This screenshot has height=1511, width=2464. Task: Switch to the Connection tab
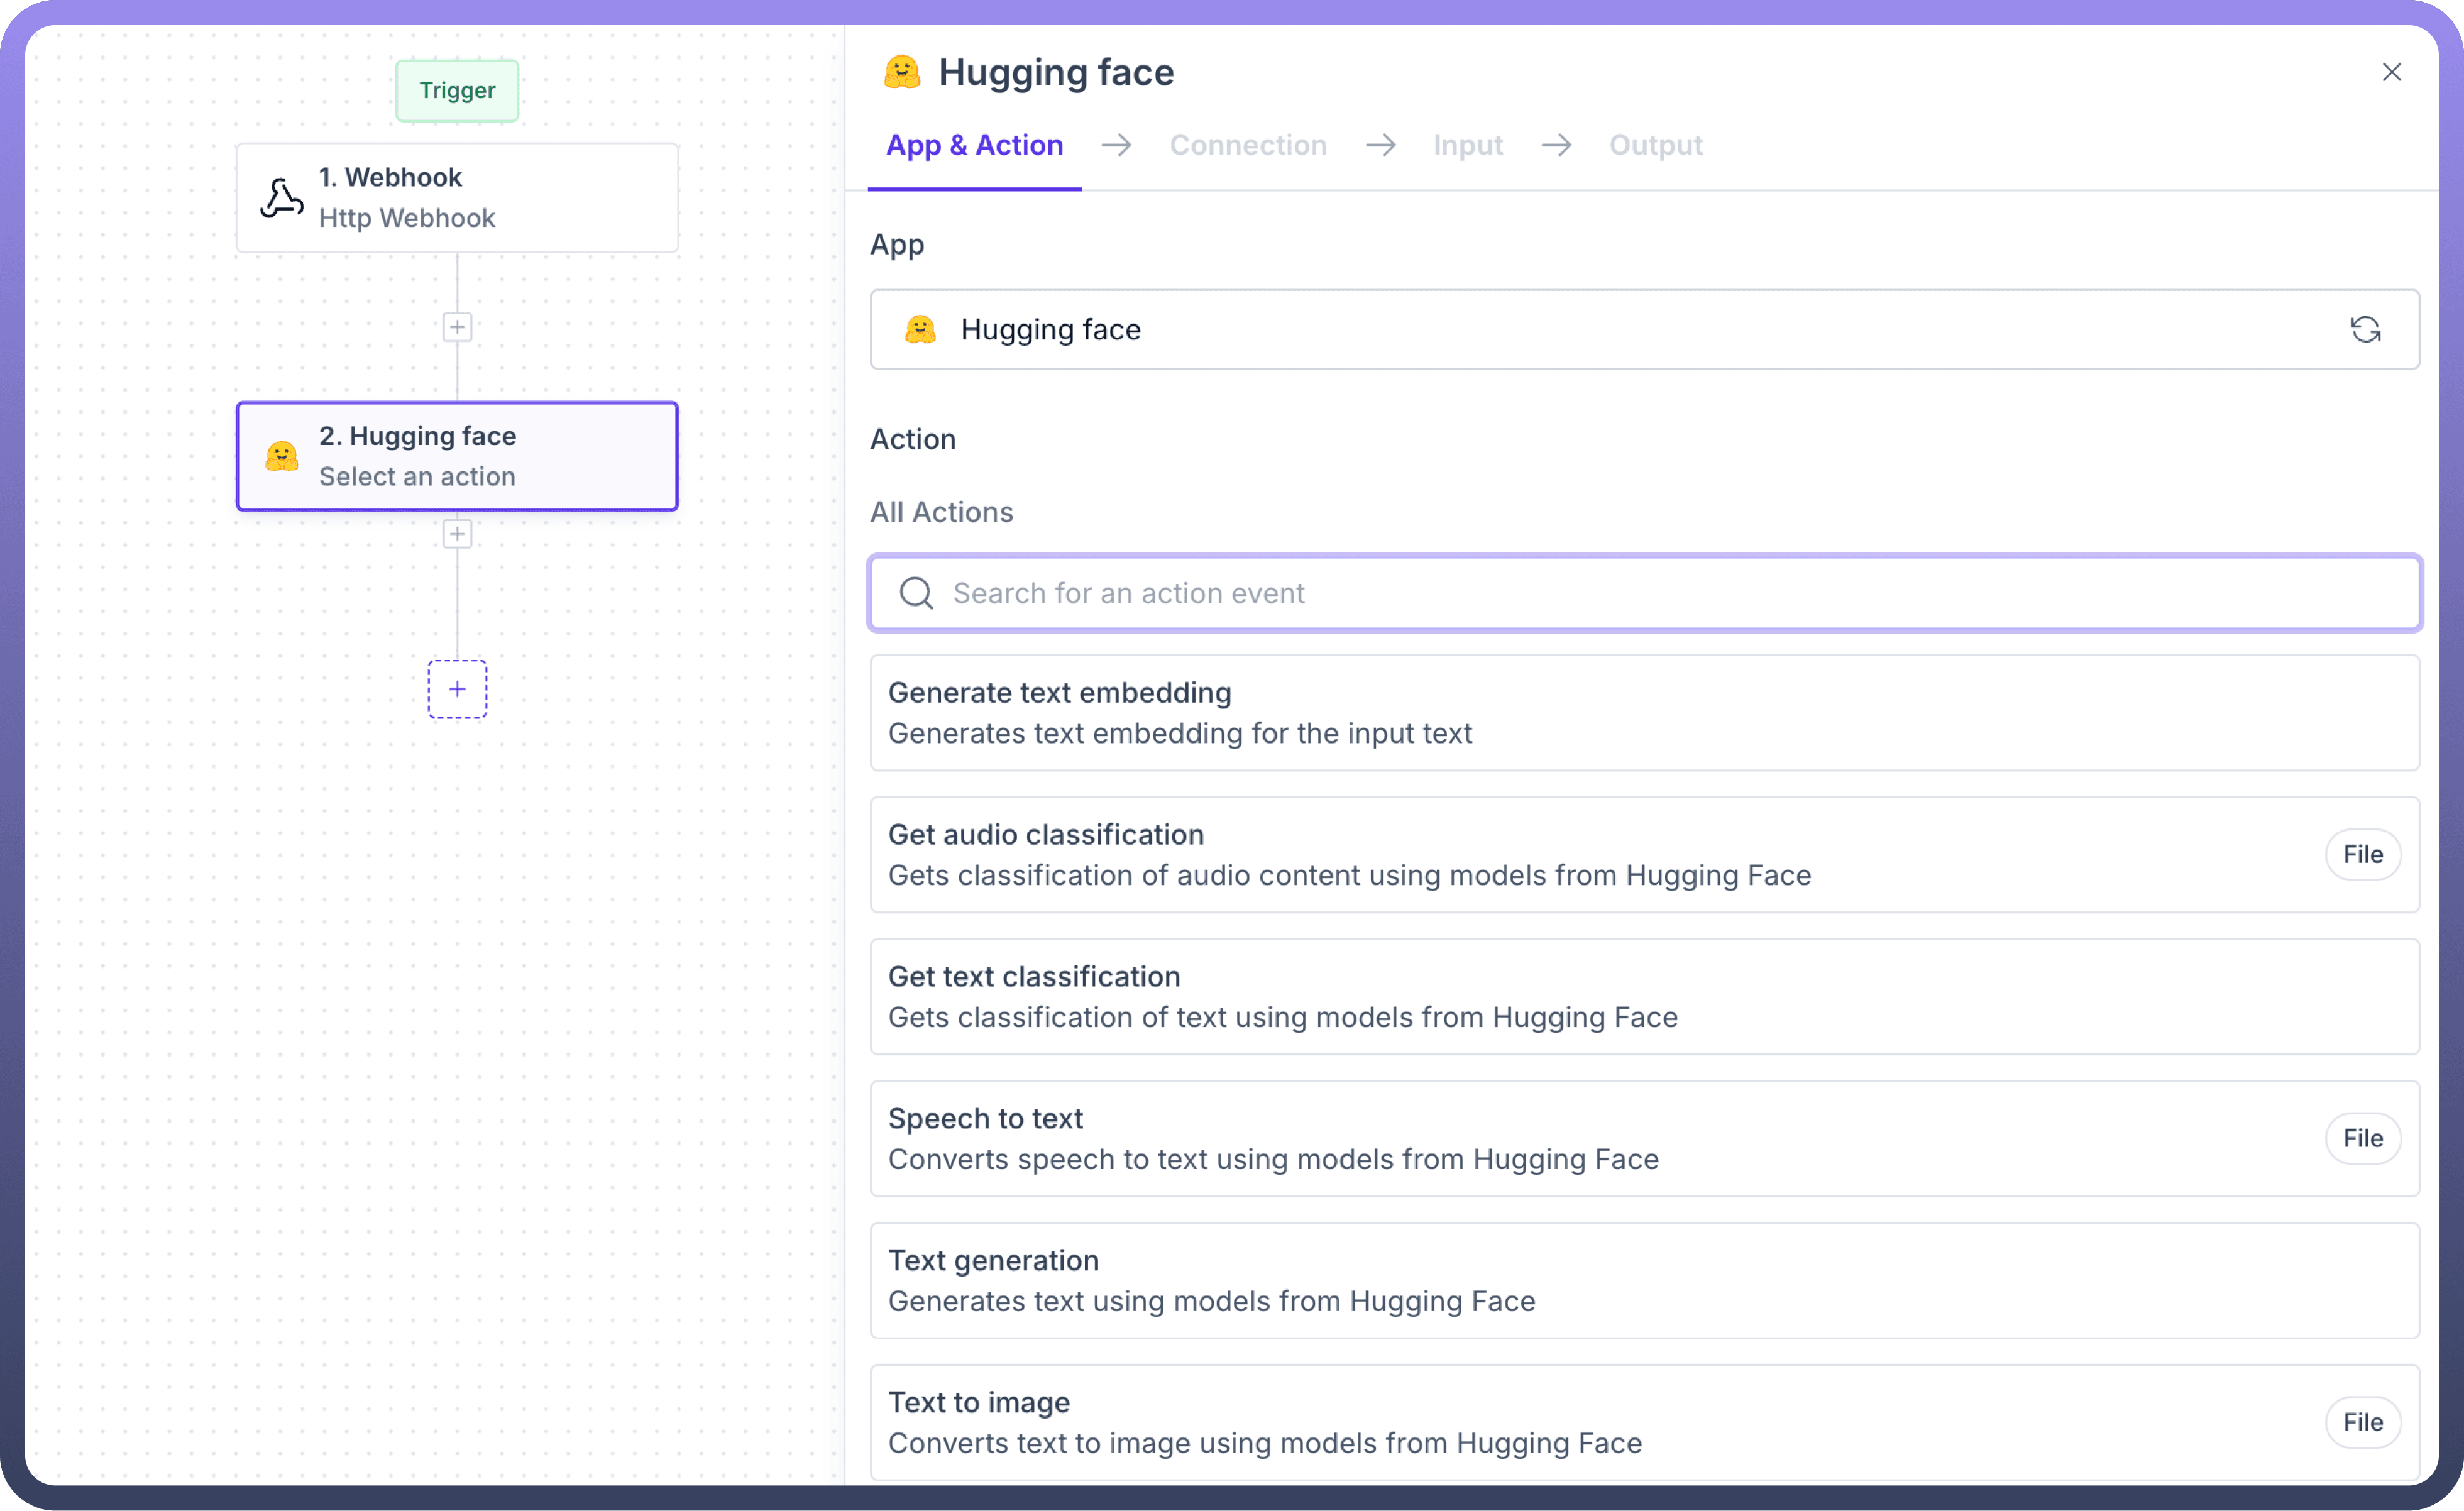pos(1248,145)
